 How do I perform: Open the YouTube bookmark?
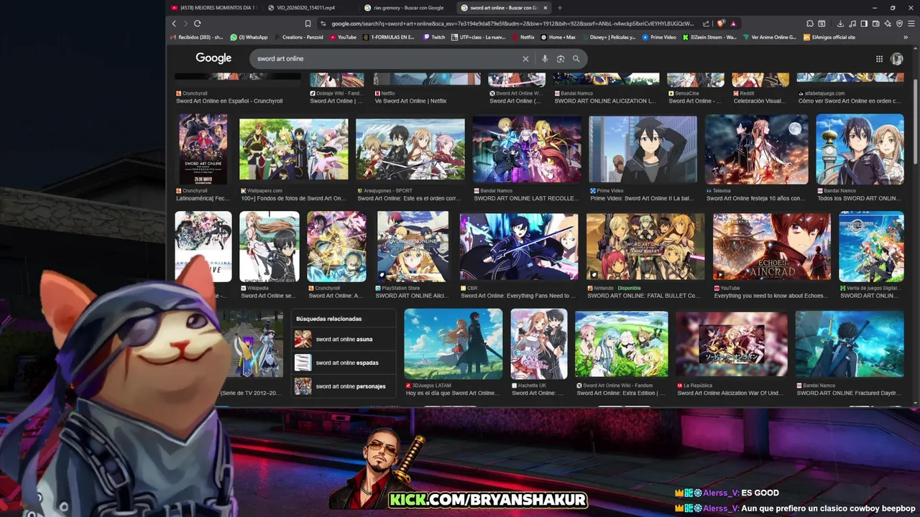click(342, 37)
